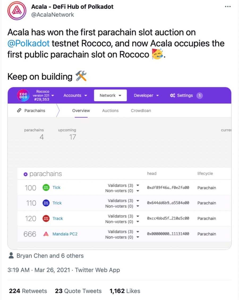This screenshot has height=300, width=239.
Task: Click the Parachains link icon
Action: pyautogui.click(x=19, y=111)
